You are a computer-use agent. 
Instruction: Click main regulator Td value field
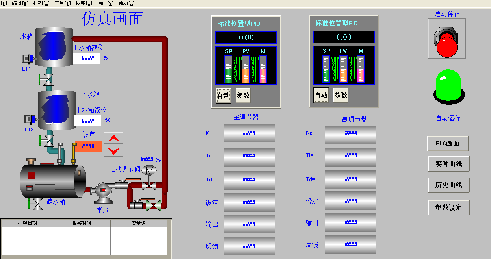tap(249, 180)
